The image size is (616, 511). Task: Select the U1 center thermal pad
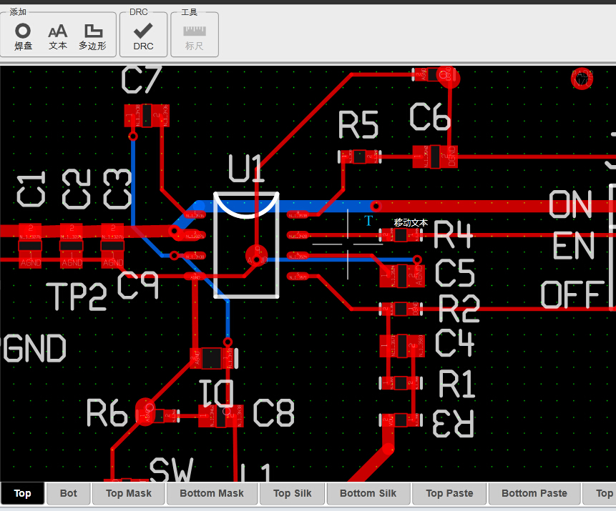257,254
